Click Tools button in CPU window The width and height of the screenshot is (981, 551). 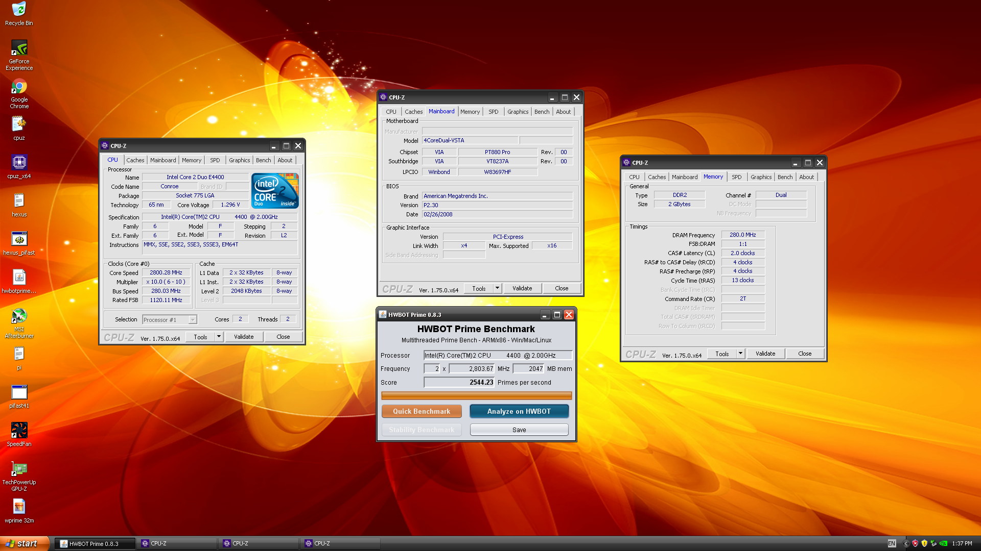pyautogui.click(x=200, y=337)
